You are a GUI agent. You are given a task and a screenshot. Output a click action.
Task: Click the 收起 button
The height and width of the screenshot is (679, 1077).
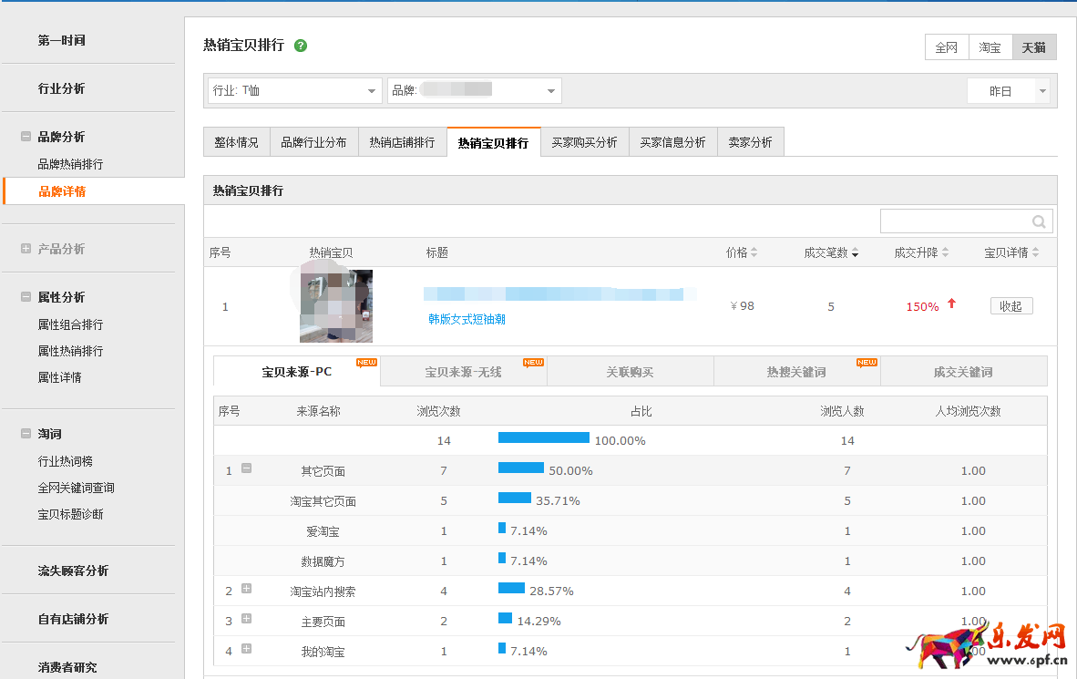[1011, 306]
